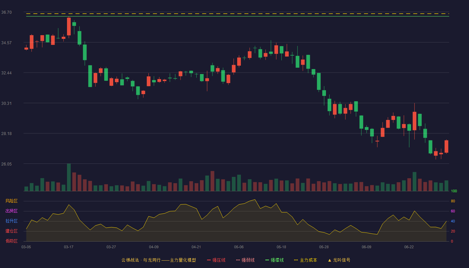Screen dimensions: 469x268
Task: Click the 04-21 date label
Action: [196, 247]
